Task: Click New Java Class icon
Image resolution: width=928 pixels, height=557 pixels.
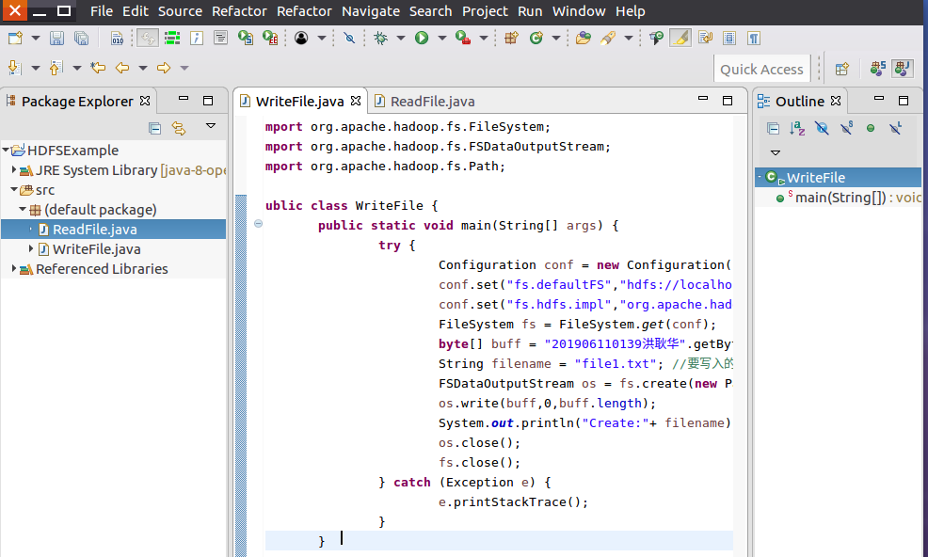Action: (536, 39)
